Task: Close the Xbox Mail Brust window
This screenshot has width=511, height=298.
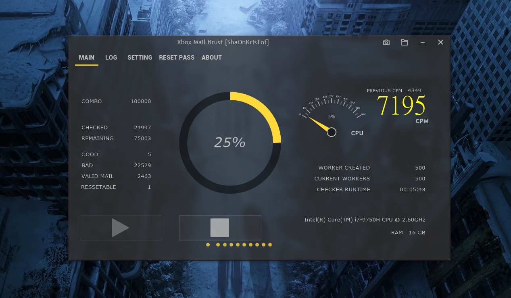Action: coord(440,42)
